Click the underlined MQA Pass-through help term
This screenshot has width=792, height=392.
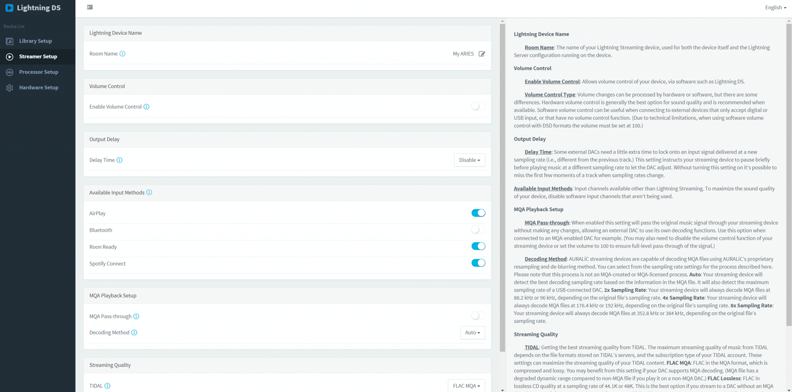547,223
